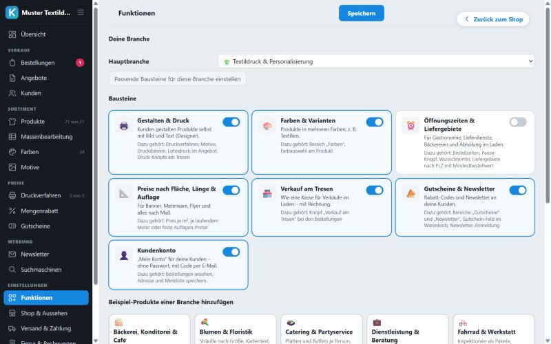Click Beispiel-Produkte einer Branche hinzufügen heading
The width and height of the screenshot is (551, 344).
[171, 302]
